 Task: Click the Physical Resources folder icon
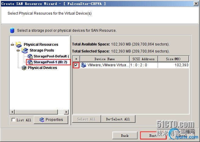pyautogui.click(x=19, y=45)
